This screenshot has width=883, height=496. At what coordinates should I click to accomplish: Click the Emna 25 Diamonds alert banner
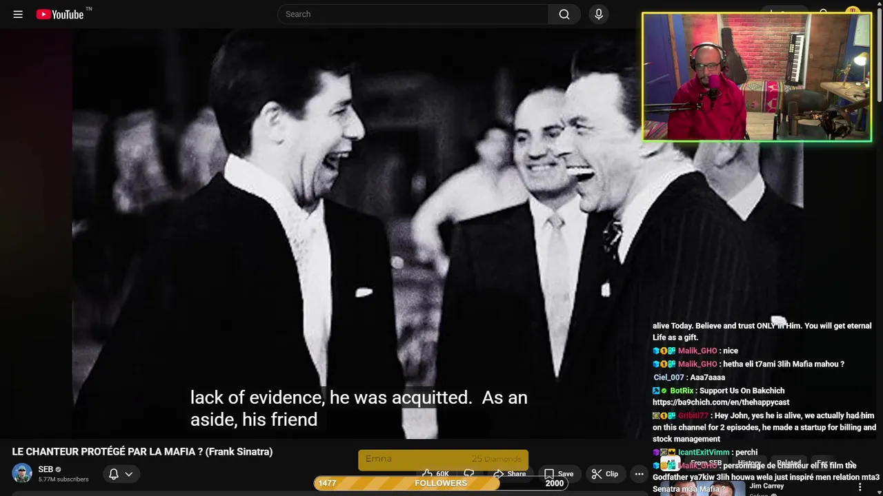click(443, 459)
